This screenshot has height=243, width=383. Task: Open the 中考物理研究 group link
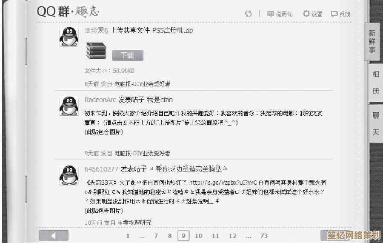[134, 223]
